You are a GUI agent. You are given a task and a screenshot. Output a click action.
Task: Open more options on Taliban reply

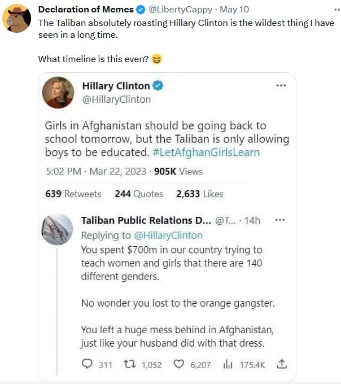(279, 220)
